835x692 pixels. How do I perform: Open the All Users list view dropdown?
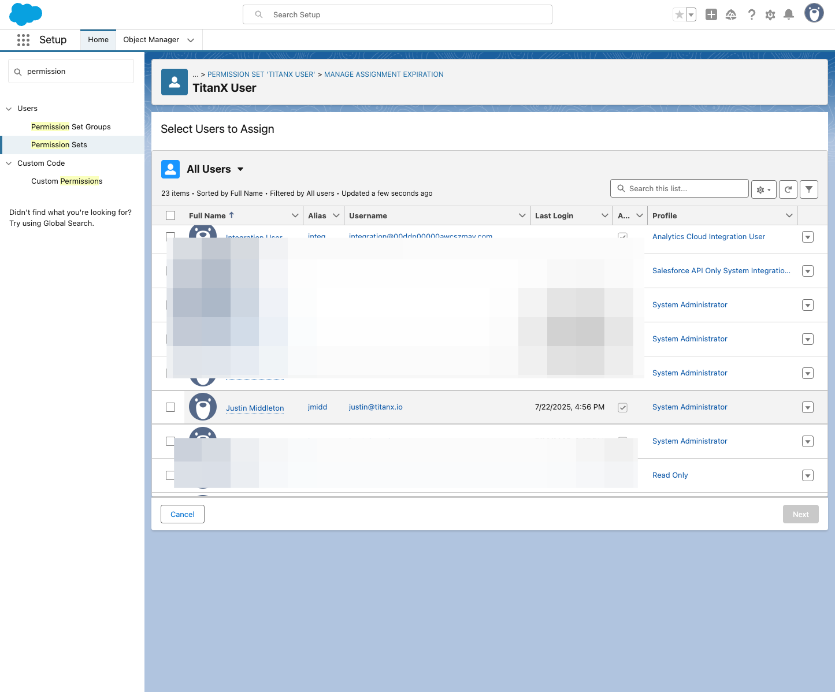[240, 169]
